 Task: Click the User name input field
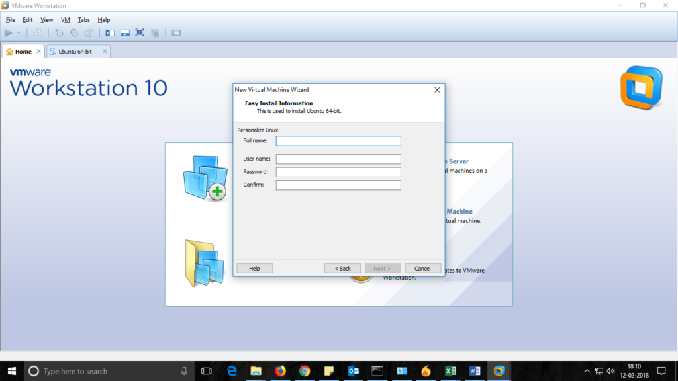point(338,159)
